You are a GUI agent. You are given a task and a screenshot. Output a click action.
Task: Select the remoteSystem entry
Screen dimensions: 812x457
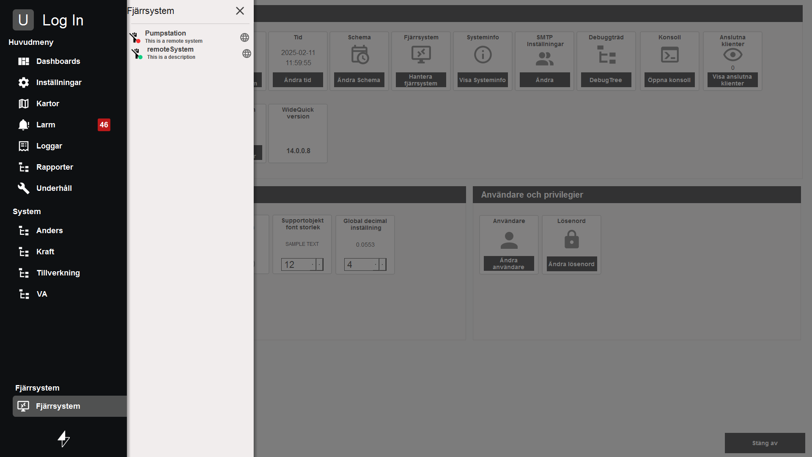click(x=170, y=50)
